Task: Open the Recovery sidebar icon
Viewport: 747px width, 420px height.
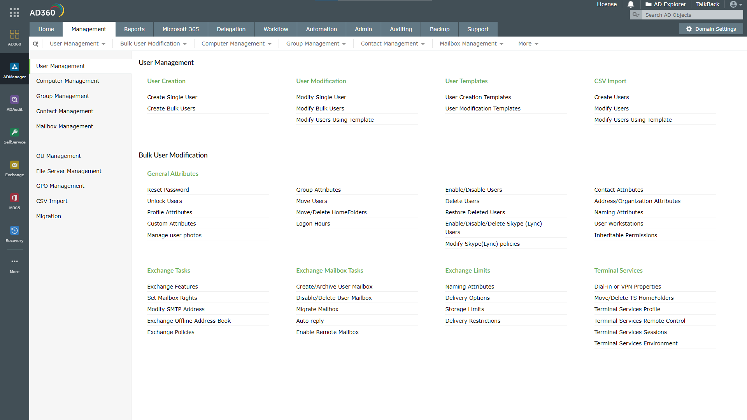Action: click(x=14, y=234)
